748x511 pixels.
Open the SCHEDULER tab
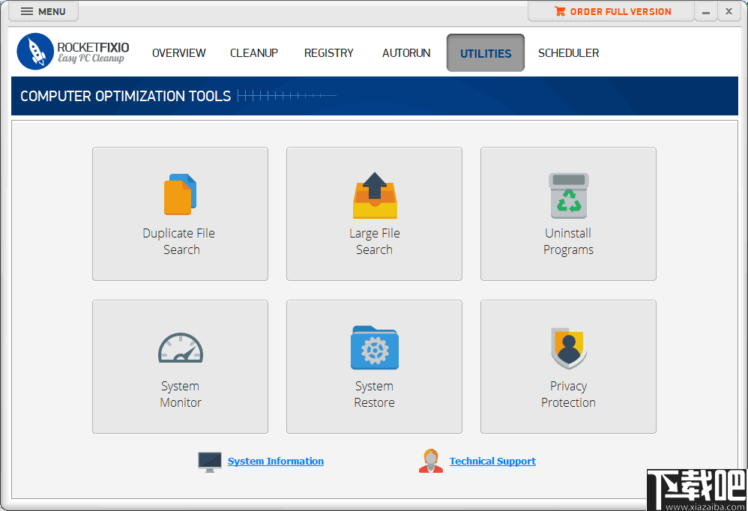tap(569, 53)
